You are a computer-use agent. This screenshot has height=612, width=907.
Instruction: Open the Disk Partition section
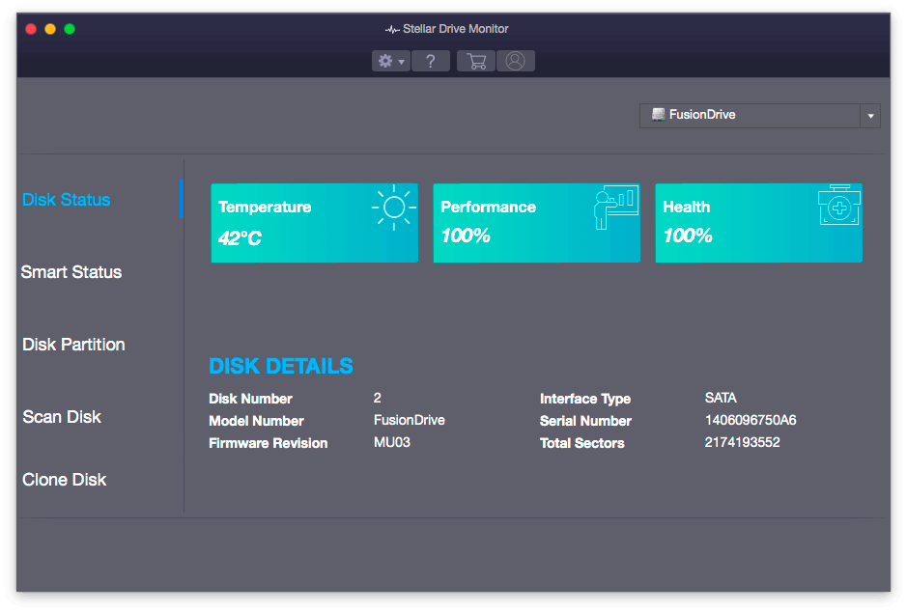pyautogui.click(x=73, y=345)
